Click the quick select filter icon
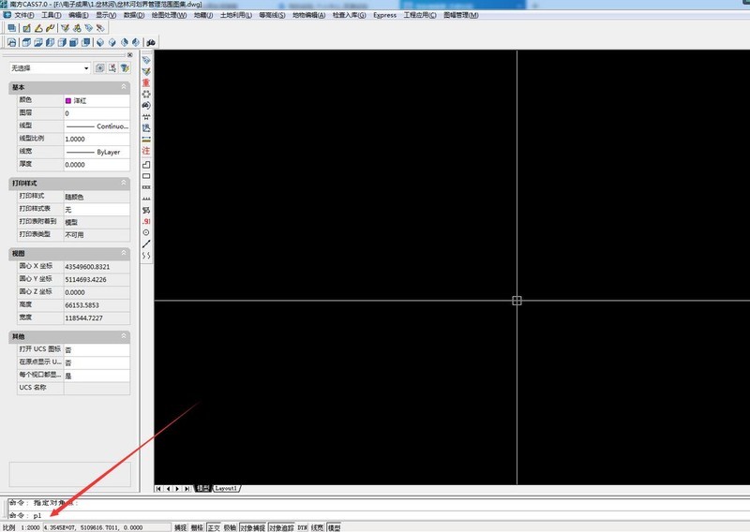The width and height of the screenshot is (750, 532). pos(125,67)
